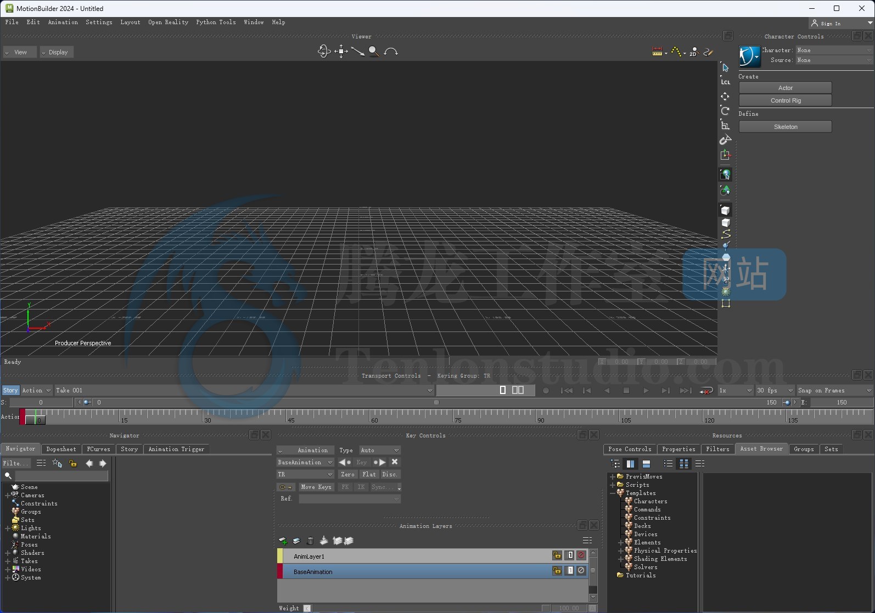Screen dimensions: 875x613
Task: Delete animation layer with trash icon
Action: [x=310, y=541]
